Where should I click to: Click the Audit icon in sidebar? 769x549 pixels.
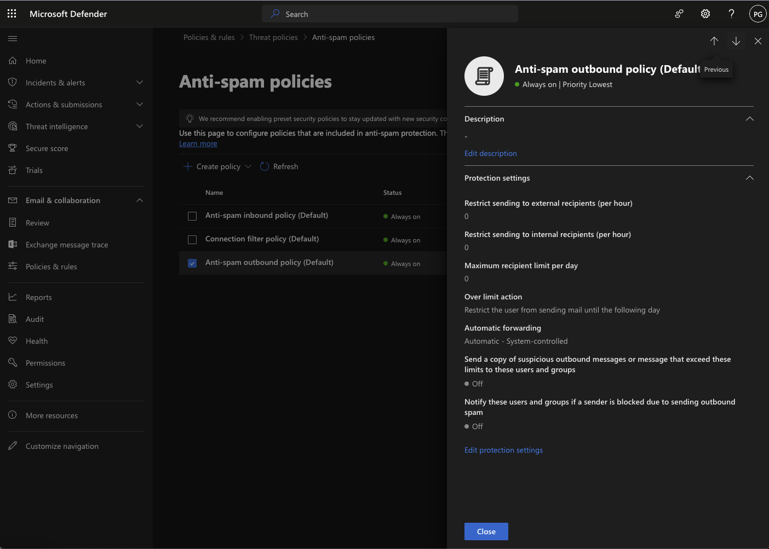13,319
